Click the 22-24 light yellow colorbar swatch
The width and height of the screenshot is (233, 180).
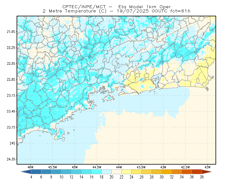pos(127,172)
